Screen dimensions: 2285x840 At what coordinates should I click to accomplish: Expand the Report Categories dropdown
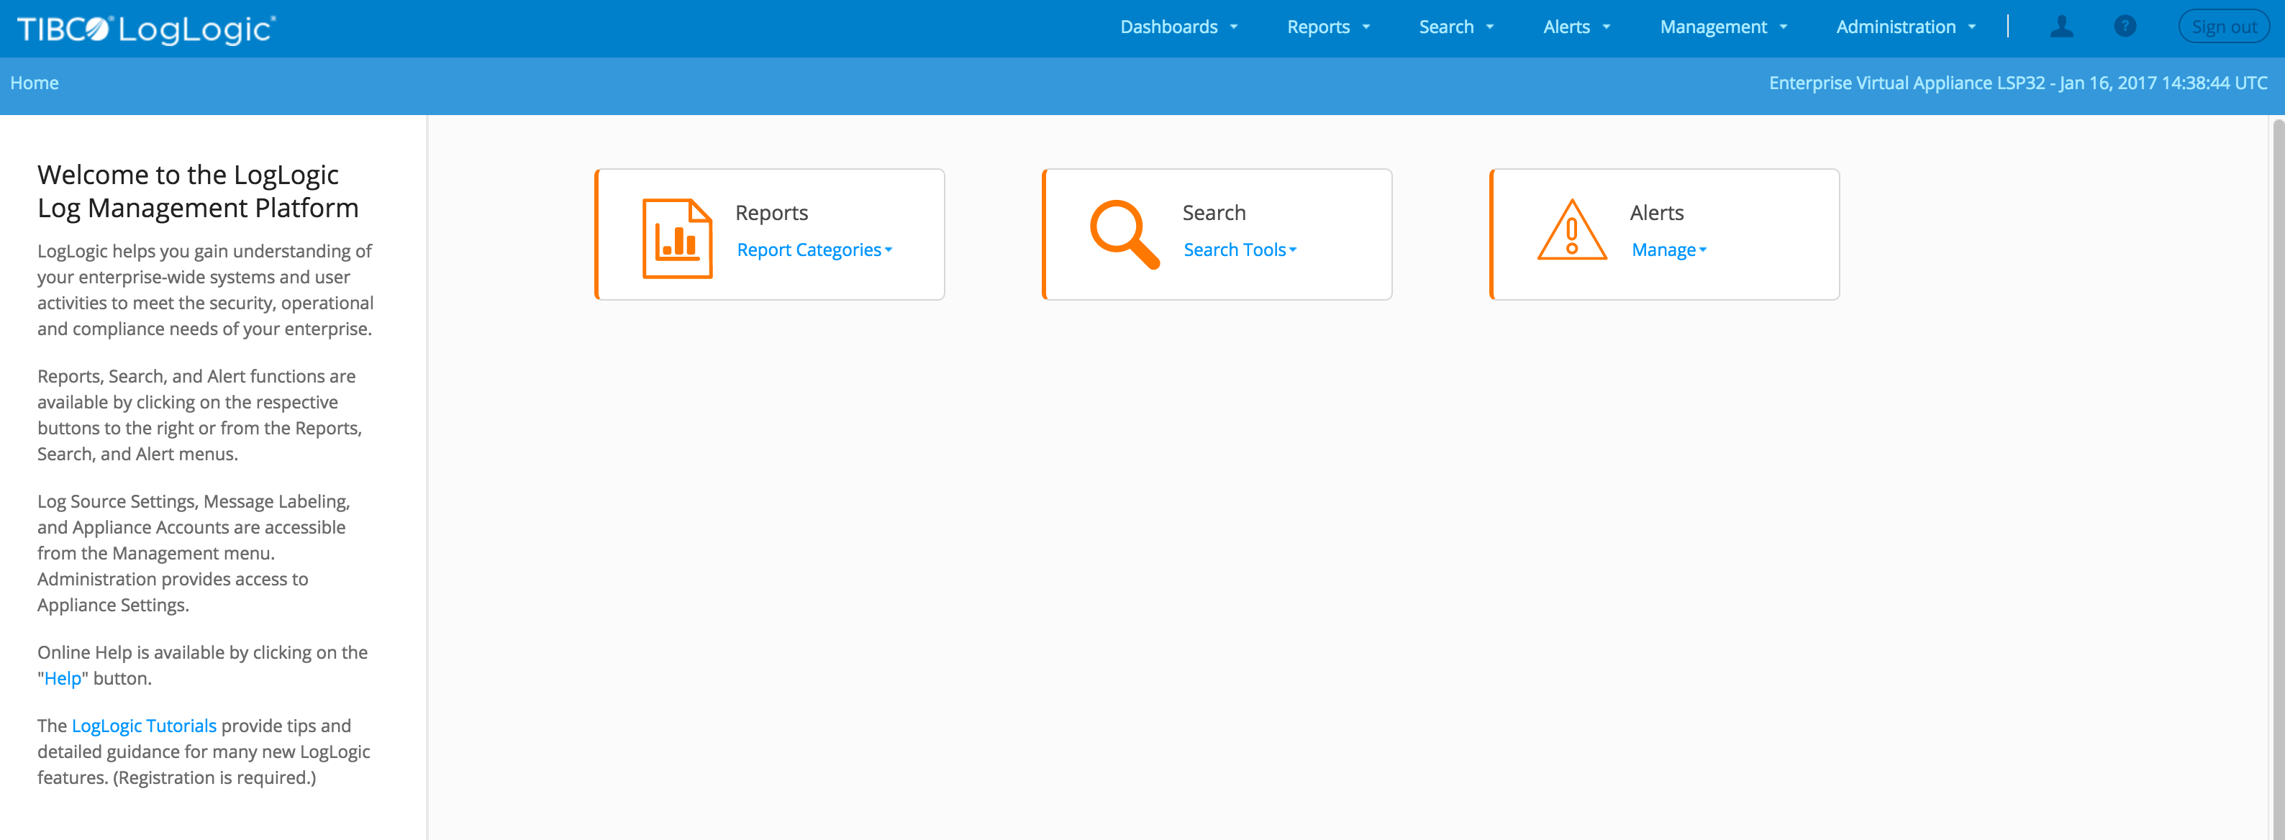814,250
